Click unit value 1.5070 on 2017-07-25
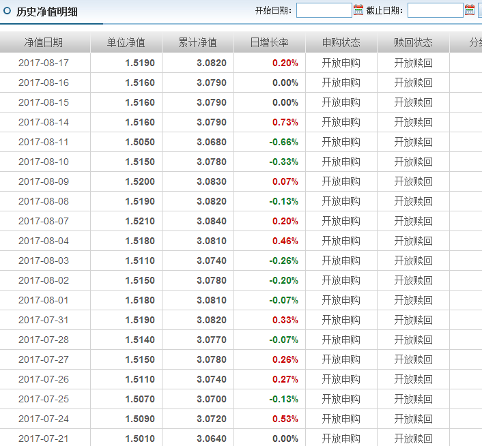This screenshot has height=446, width=482. coord(140,399)
